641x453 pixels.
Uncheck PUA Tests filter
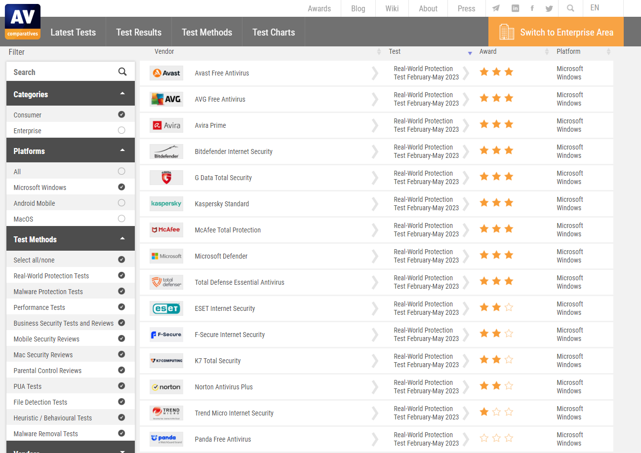coord(121,386)
